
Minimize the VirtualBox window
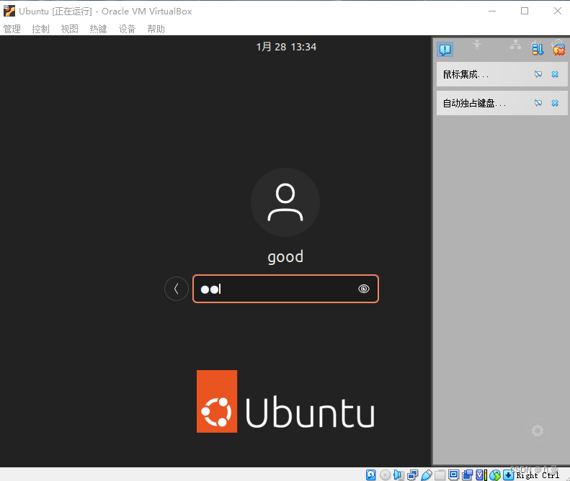492,12
